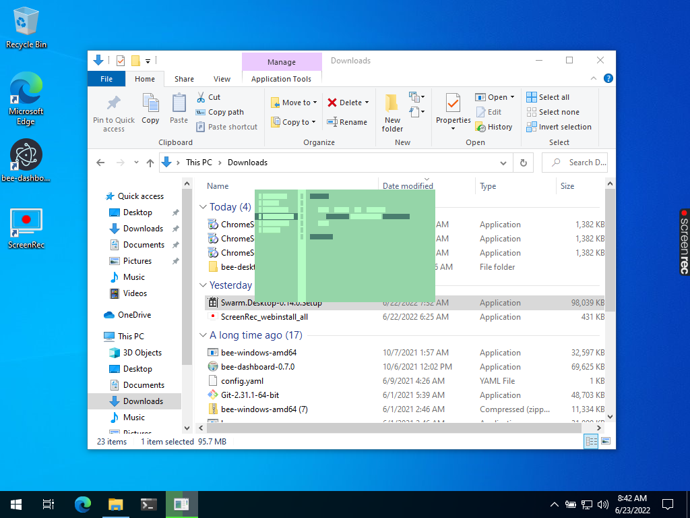Viewport: 690px width, 518px height.
Task: Click the Pin to Quick access icon
Action: pyautogui.click(x=113, y=112)
